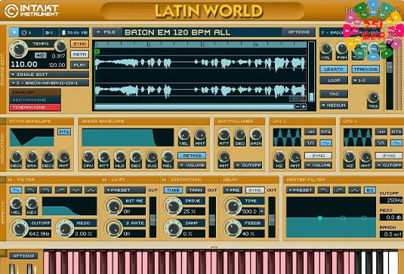Select the Sampler mode
Viewport: 404px width, 274px height.
tap(35, 92)
